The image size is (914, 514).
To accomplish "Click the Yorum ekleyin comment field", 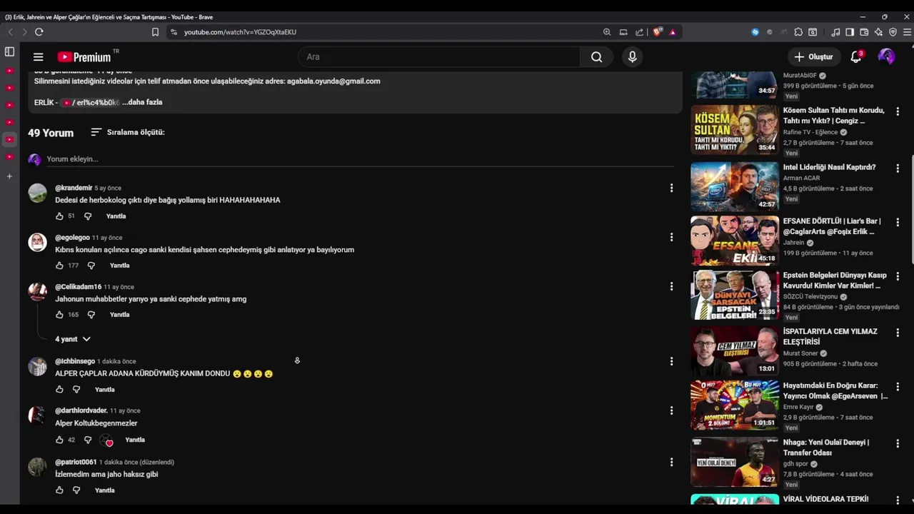I will (x=360, y=159).
